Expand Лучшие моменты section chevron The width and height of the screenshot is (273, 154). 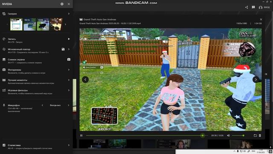click(x=69, y=80)
